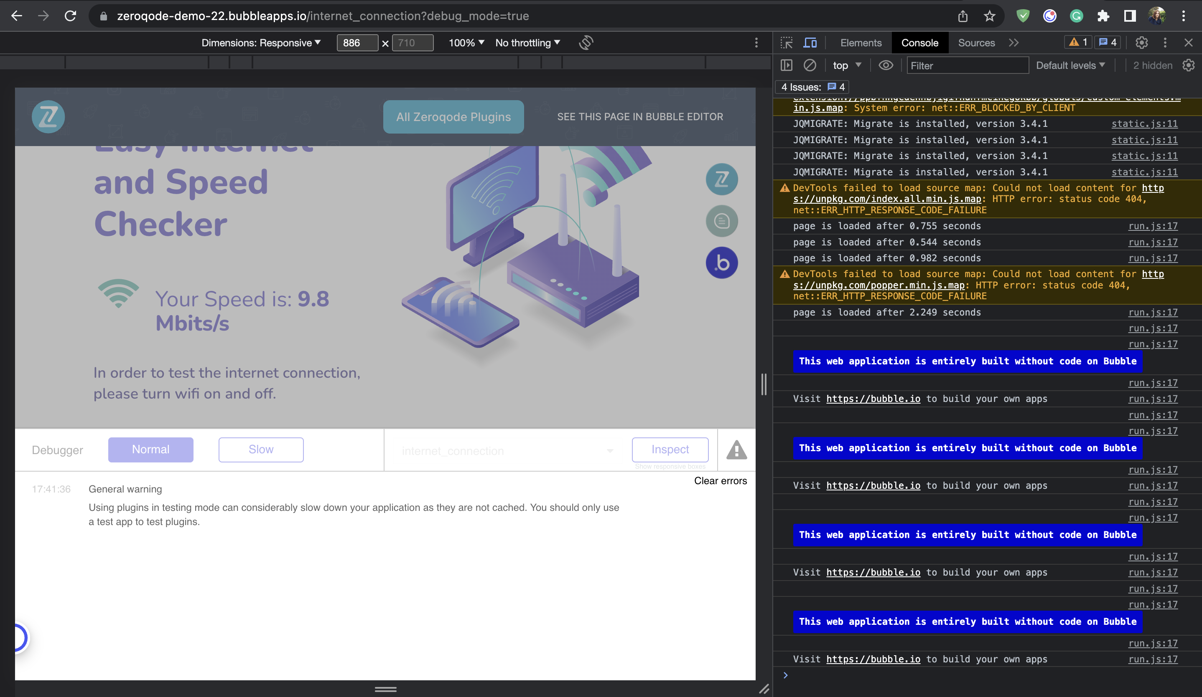
Task: Click the clear console icon
Action: point(810,65)
